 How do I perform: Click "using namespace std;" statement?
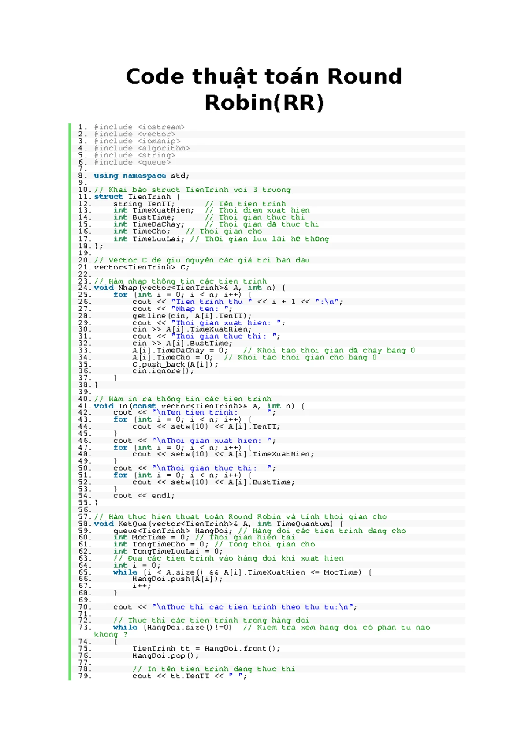point(142,176)
